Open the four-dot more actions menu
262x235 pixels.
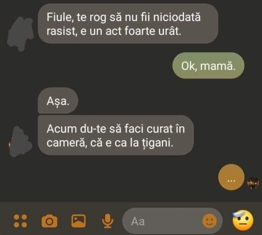pos(20,221)
